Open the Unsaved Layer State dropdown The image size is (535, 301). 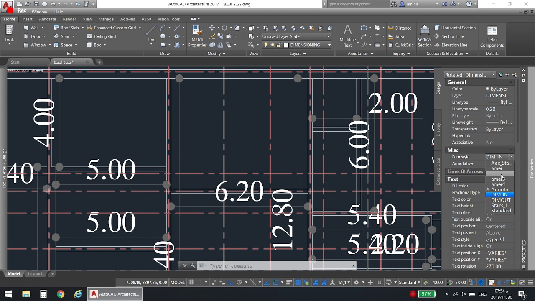(296, 36)
